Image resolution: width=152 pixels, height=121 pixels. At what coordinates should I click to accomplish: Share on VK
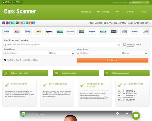pyautogui.click(x=27, y=23)
